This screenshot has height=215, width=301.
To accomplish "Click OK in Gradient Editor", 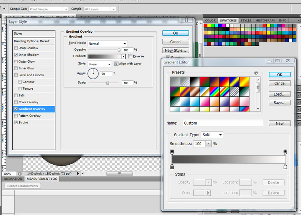I will point(280,75).
